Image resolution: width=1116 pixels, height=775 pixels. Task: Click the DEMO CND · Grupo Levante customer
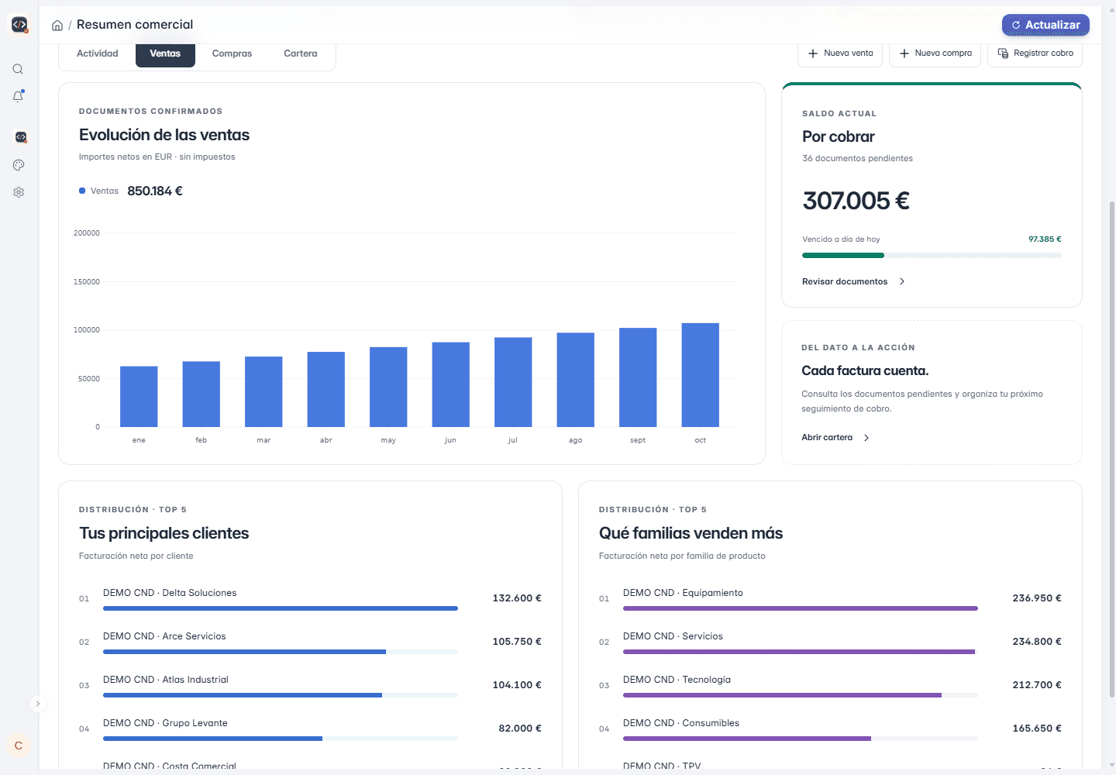click(165, 723)
